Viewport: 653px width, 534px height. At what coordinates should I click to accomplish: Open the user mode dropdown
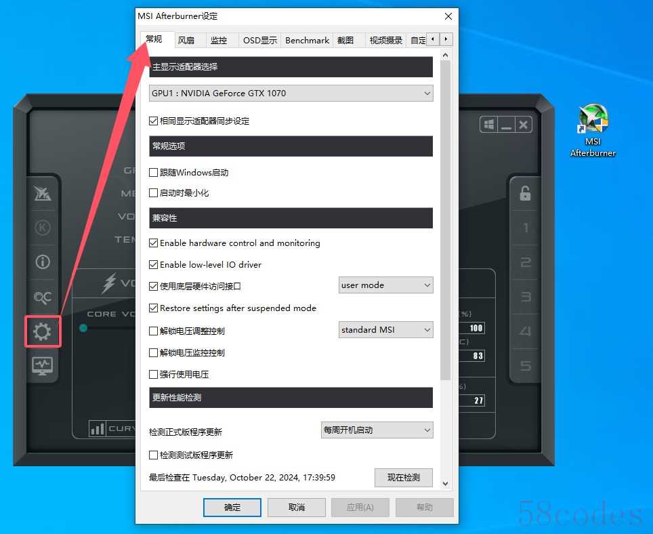pyautogui.click(x=385, y=285)
